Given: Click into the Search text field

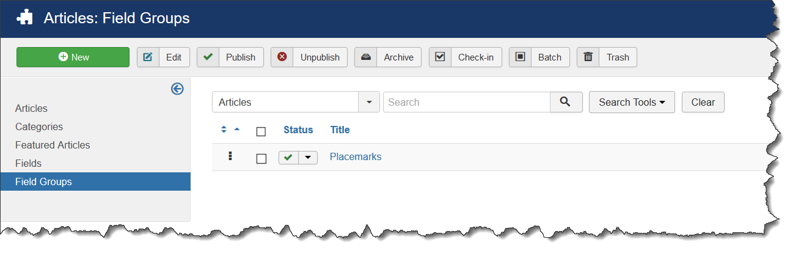Looking at the screenshot, I should (x=467, y=102).
